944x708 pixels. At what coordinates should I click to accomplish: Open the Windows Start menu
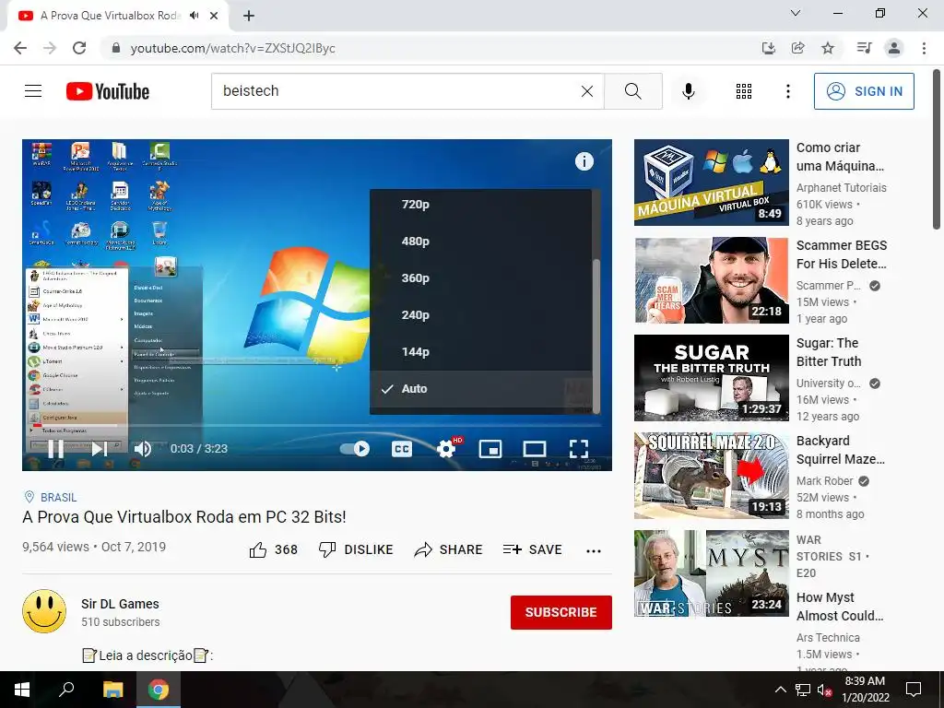click(22, 690)
